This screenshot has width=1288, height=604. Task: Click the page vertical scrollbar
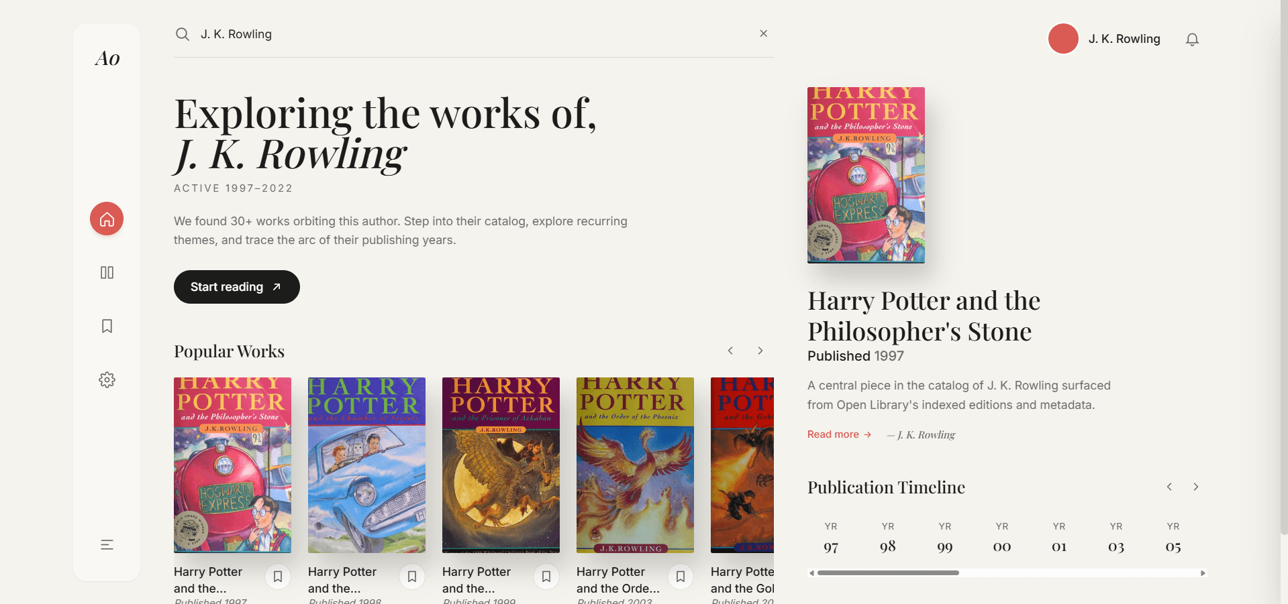point(1284,268)
